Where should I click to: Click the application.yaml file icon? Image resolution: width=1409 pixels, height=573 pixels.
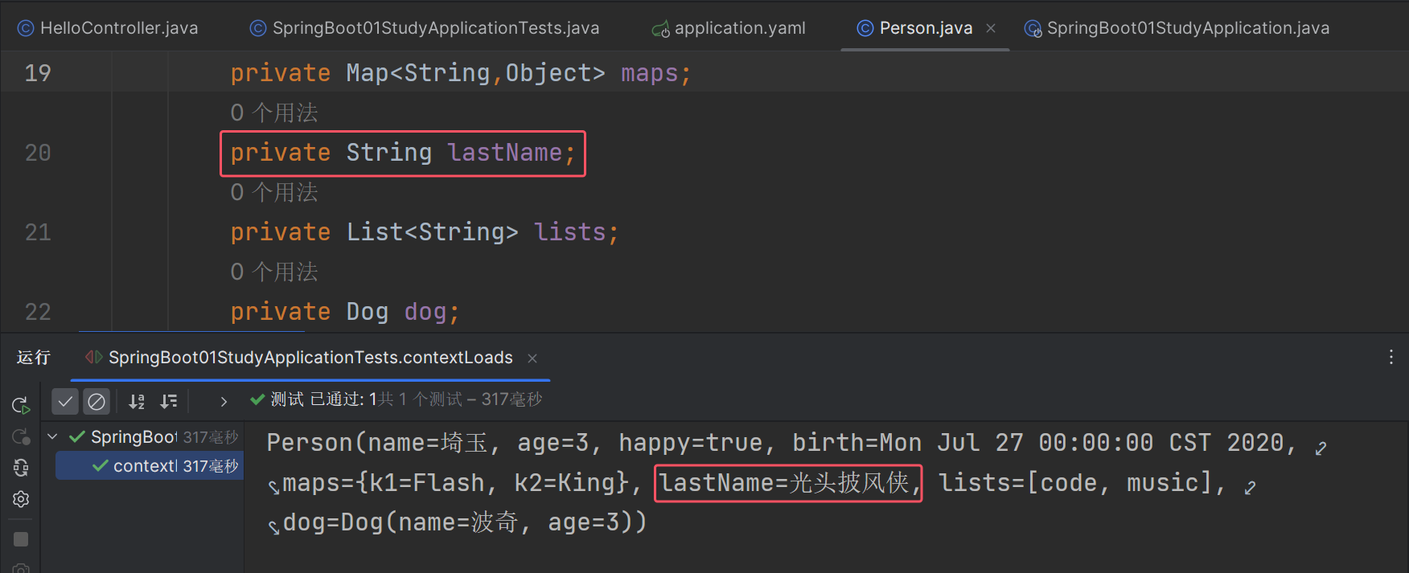pos(660,29)
